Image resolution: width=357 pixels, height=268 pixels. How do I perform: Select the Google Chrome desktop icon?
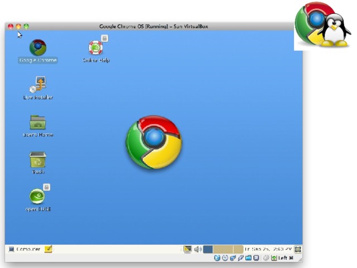pos(38,47)
